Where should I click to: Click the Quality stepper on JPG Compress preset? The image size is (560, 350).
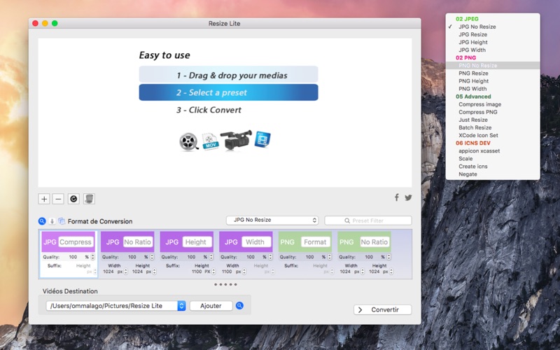pyautogui.click(x=93, y=257)
